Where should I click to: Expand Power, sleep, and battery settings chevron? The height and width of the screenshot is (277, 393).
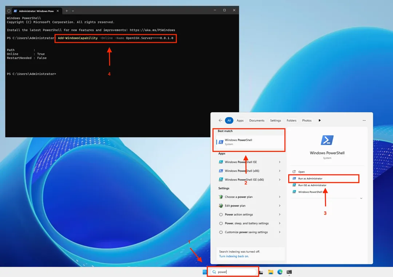coord(279,223)
